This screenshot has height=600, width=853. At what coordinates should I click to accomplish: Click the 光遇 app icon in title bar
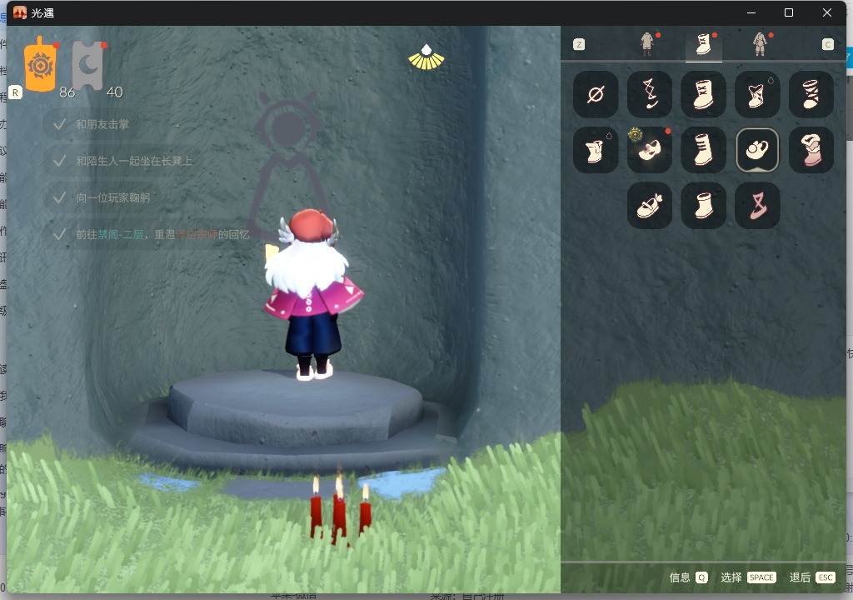[x=20, y=12]
